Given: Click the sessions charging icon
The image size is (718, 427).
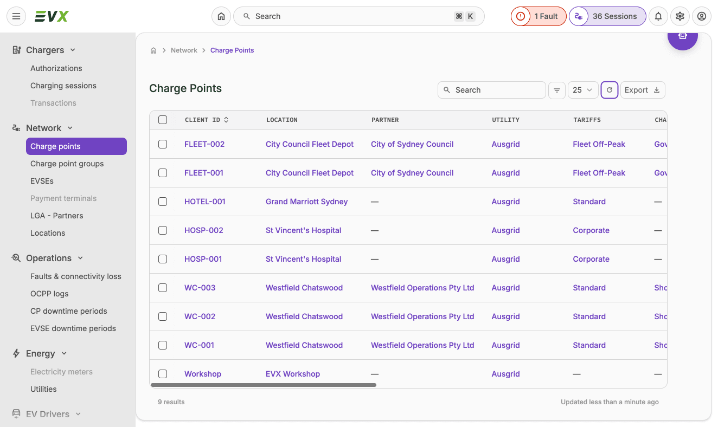Looking at the screenshot, I should (x=579, y=16).
